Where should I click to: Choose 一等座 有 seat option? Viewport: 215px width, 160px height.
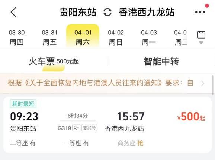76,143
